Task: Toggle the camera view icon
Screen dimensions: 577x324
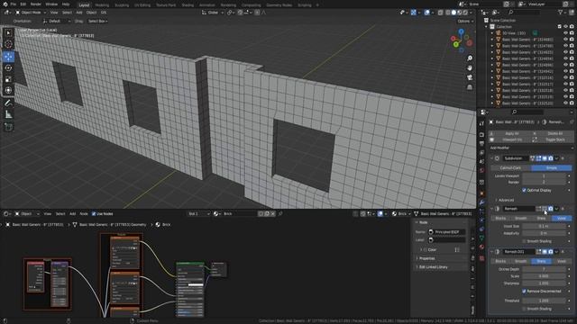Action: click(470, 77)
